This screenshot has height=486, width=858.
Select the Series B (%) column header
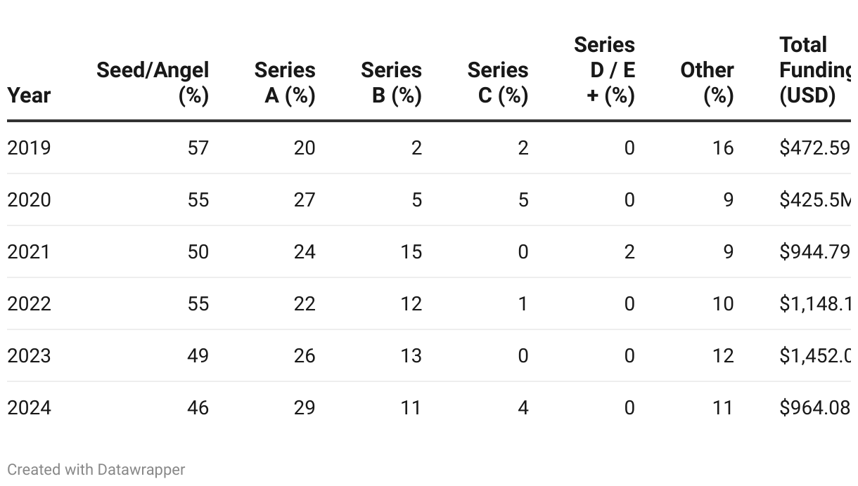pos(391,82)
